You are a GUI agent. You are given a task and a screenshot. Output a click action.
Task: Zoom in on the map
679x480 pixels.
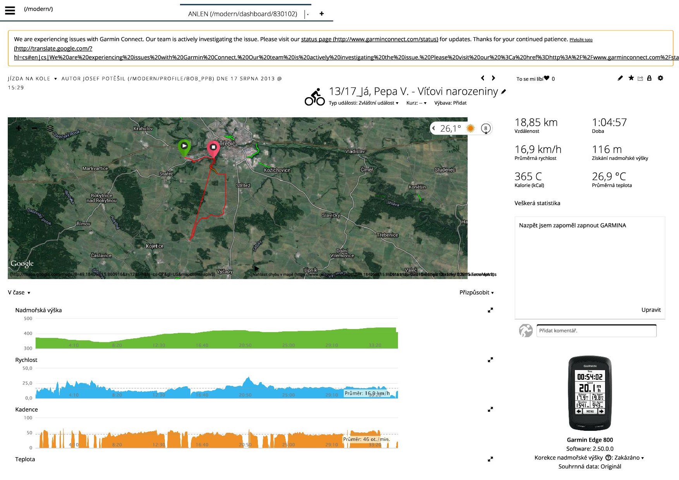pyautogui.click(x=19, y=128)
